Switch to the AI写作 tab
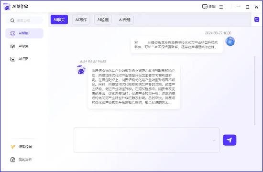This screenshot has height=172, width=263. pos(81,20)
